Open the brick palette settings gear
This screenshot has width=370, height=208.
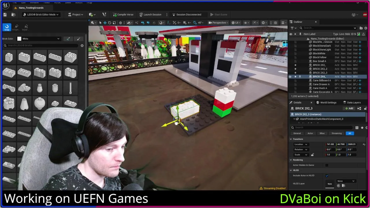click(x=82, y=45)
